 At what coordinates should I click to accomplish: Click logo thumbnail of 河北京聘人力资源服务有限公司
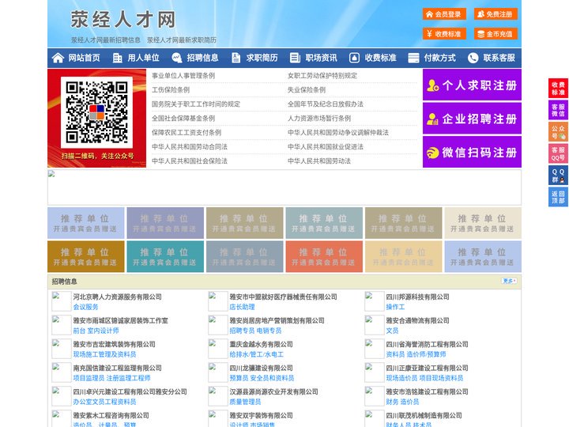tap(61, 301)
